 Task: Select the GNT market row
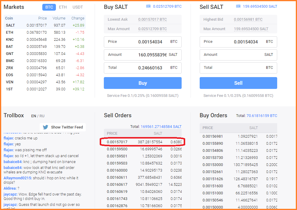[45, 54]
